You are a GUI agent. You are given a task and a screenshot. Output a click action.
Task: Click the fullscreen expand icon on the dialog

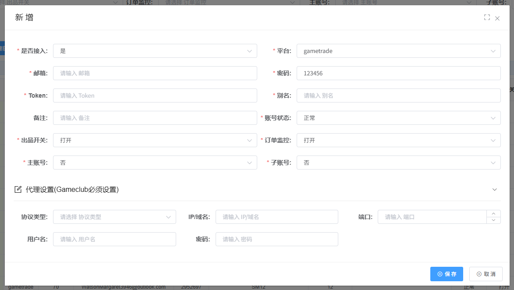(x=487, y=18)
